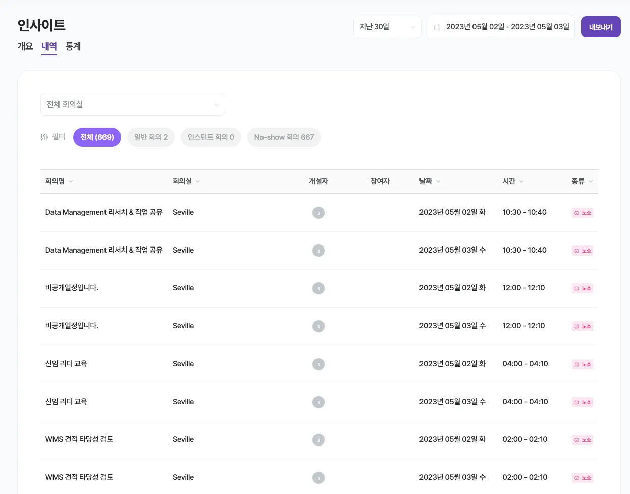Open the 통계 tab

[x=73, y=46]
